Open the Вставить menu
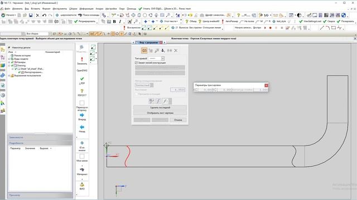Screen dimensions: 357x200 [x=35, y=9]
